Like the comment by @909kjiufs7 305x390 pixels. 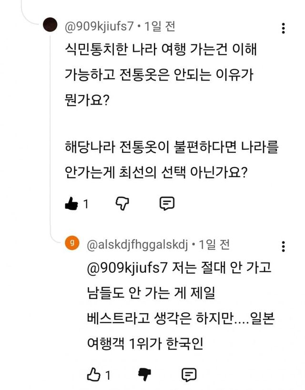click(x=71, y=204)
